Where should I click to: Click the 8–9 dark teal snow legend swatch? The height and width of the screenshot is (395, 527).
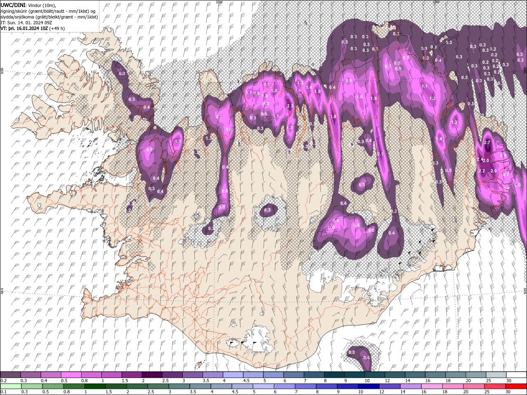coord(334,375)
